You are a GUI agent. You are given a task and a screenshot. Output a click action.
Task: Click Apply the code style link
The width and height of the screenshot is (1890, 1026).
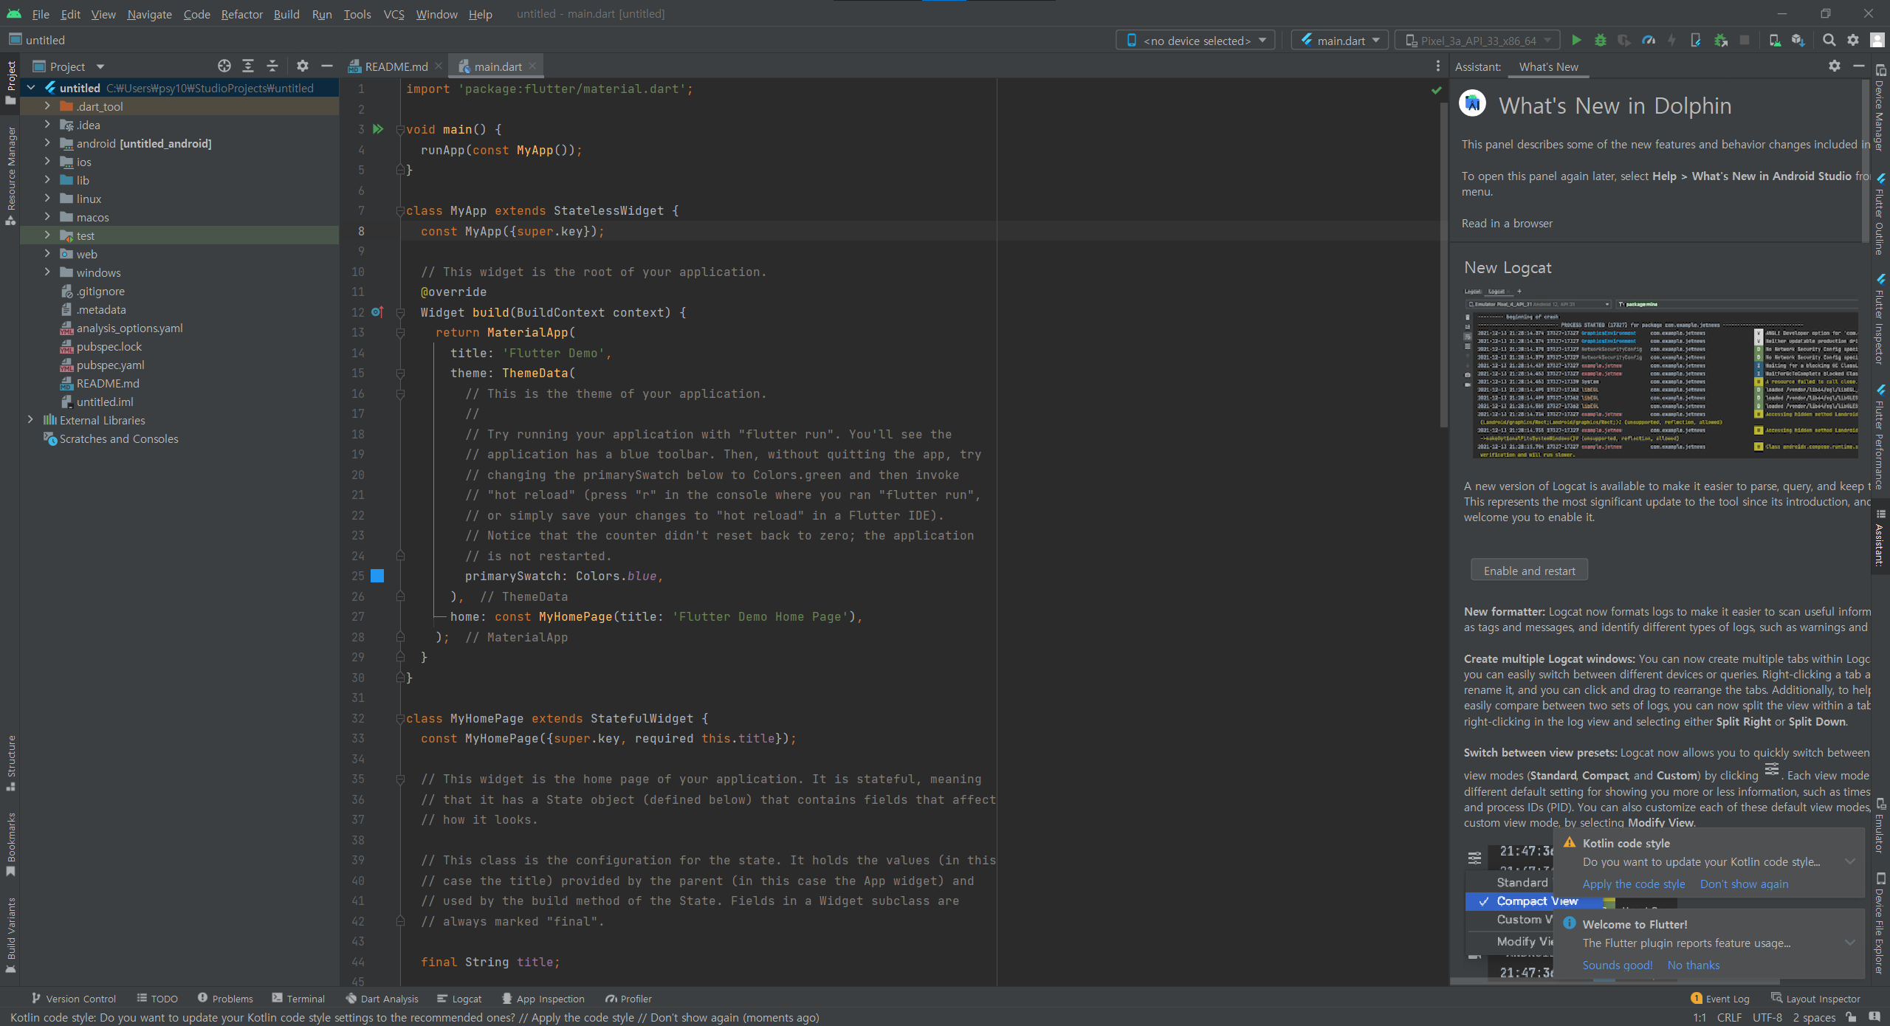click(1634, 884)
